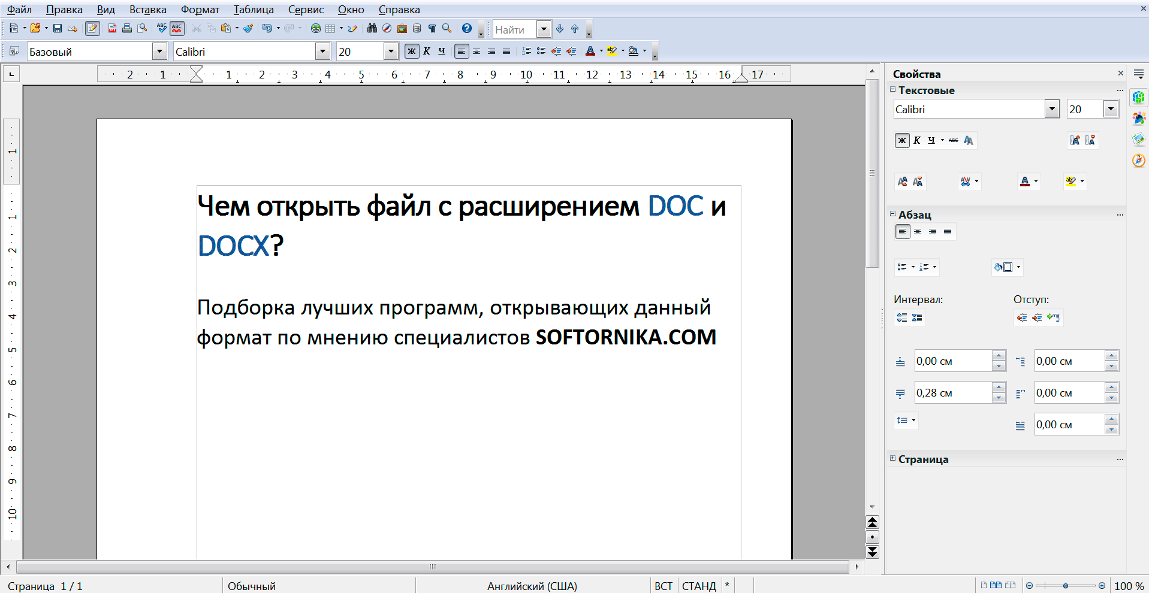Click the Insert Table grid icon

(x=330, y=28)
